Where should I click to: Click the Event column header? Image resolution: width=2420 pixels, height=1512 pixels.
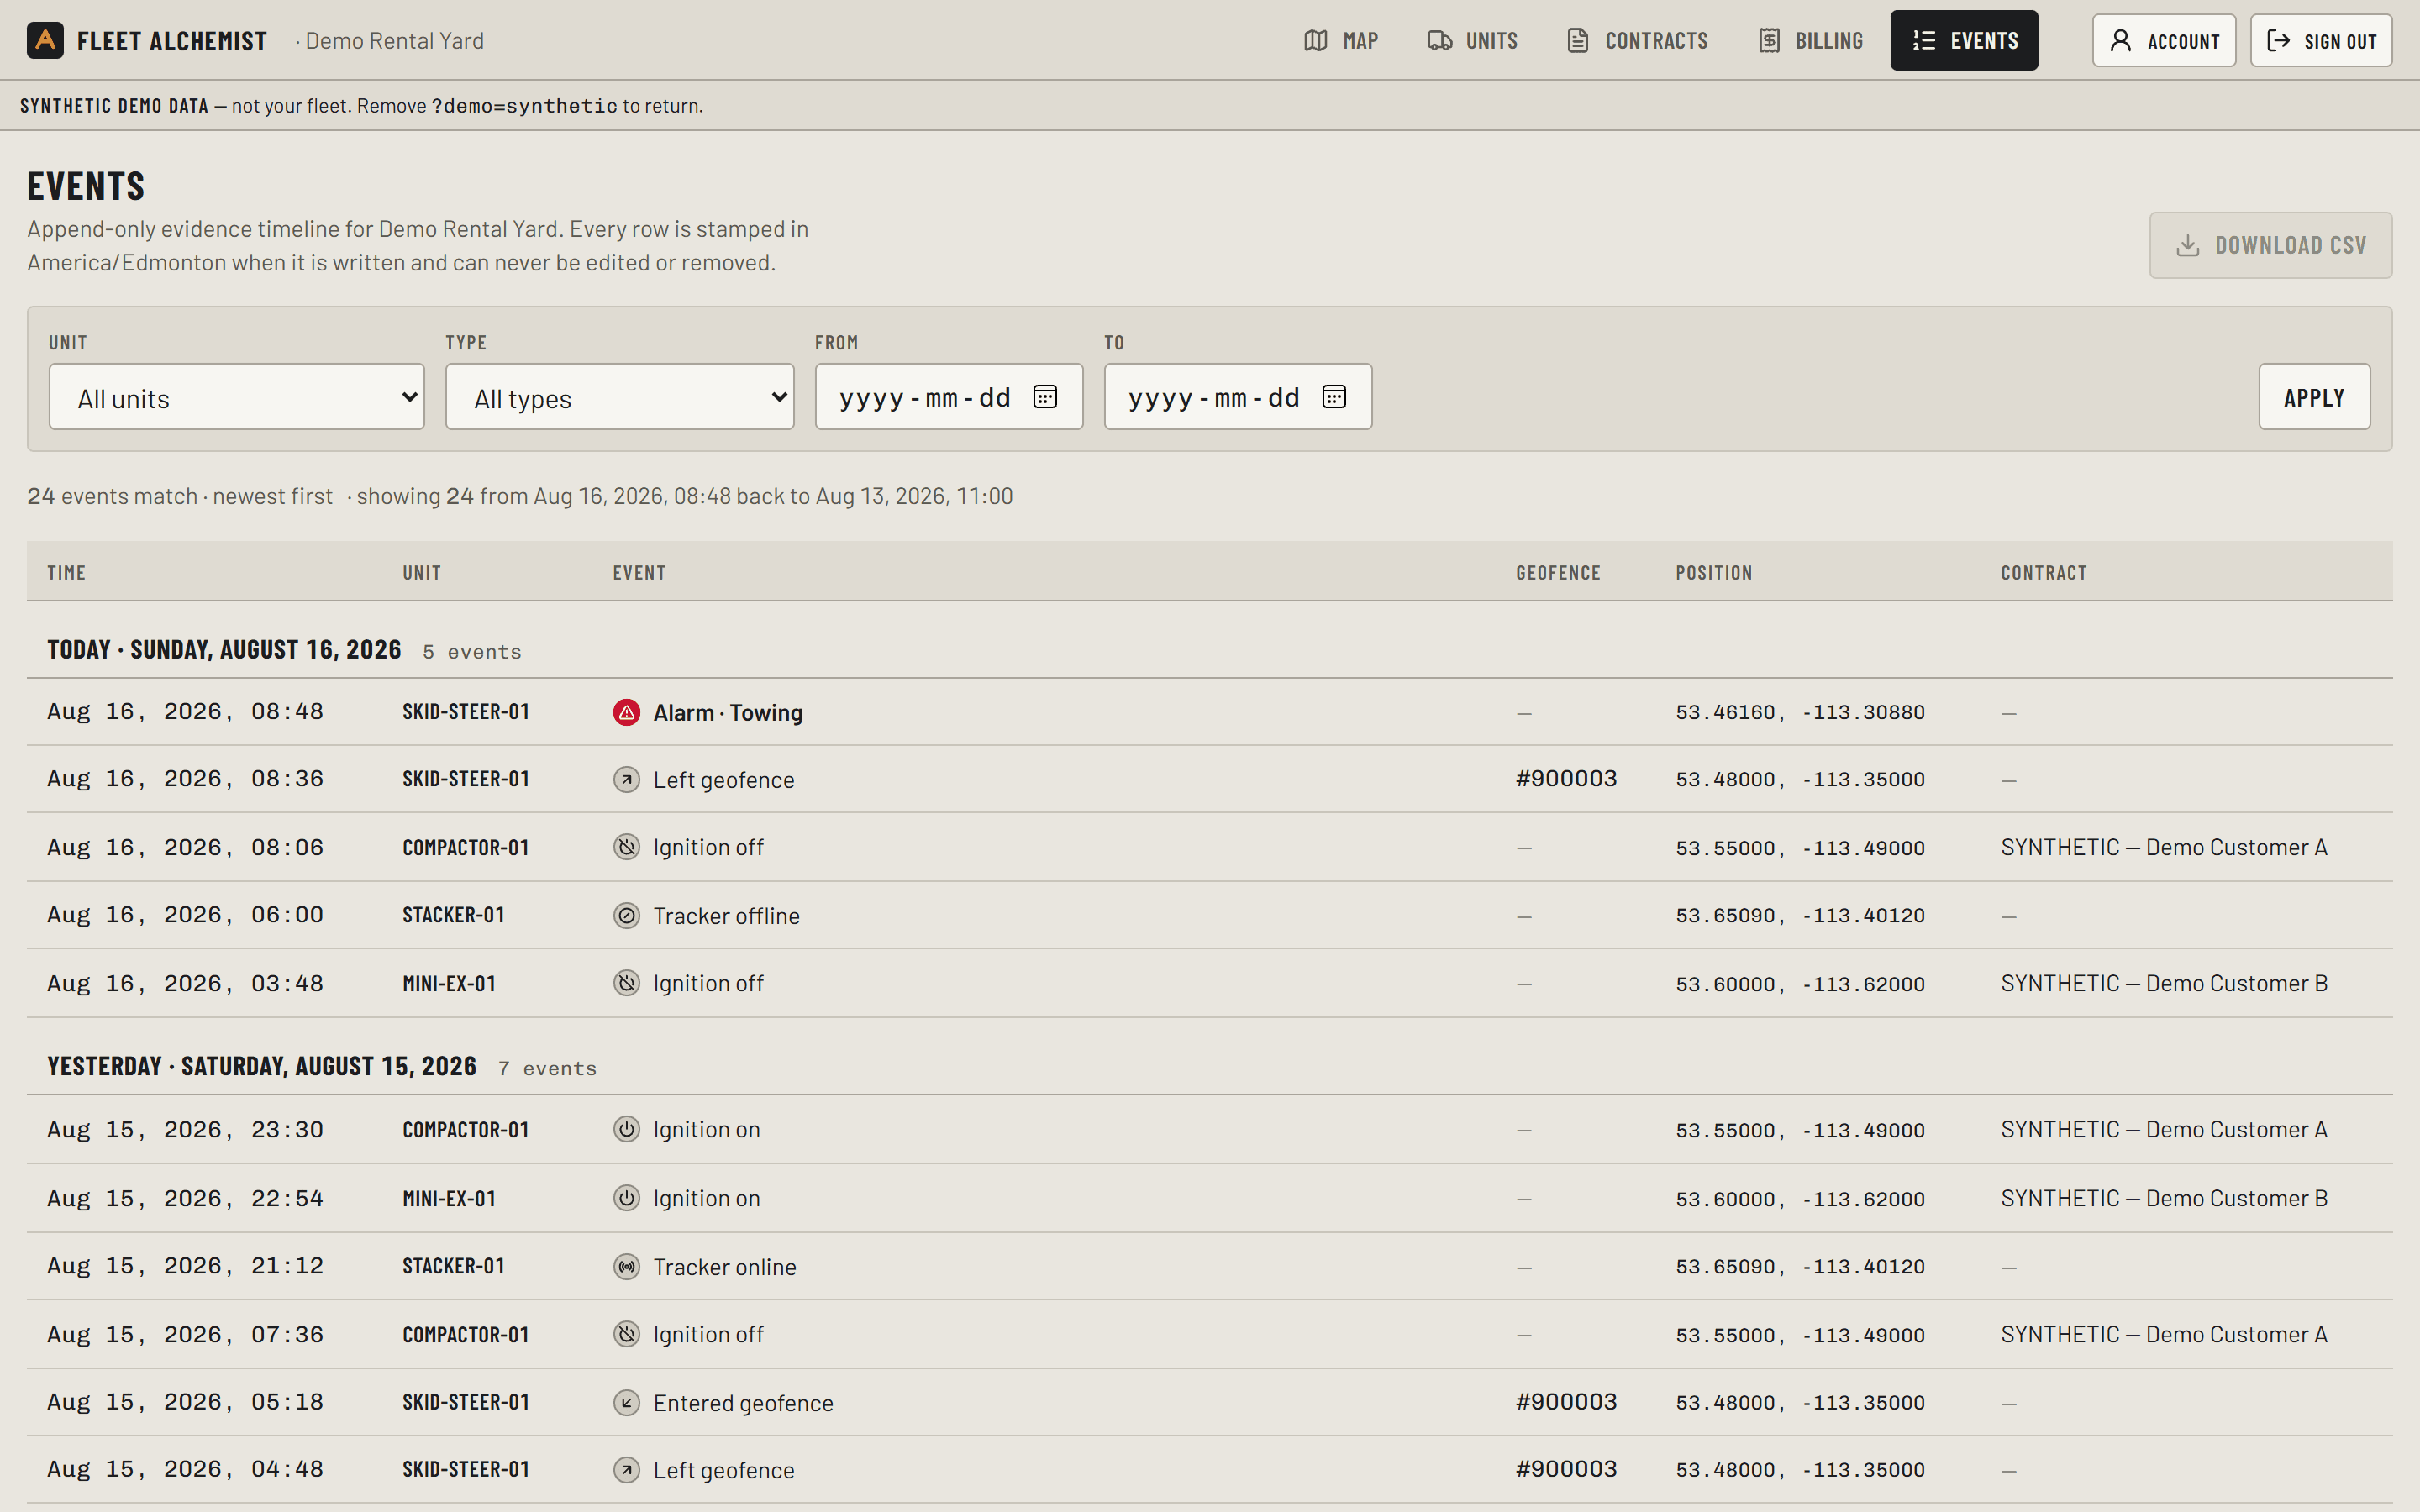tap(639, 573)
